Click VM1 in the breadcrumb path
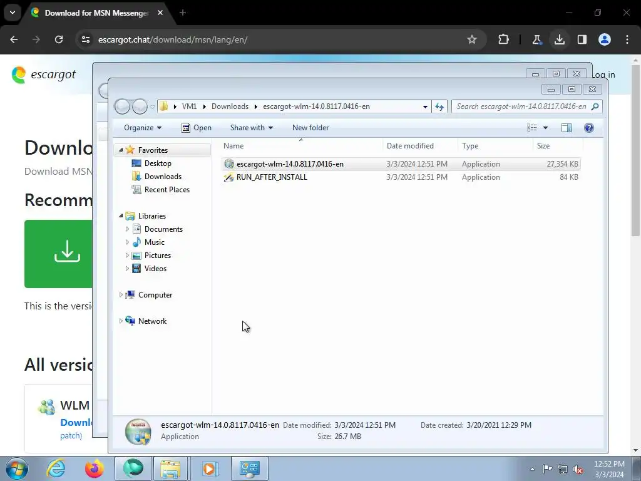 189,106
